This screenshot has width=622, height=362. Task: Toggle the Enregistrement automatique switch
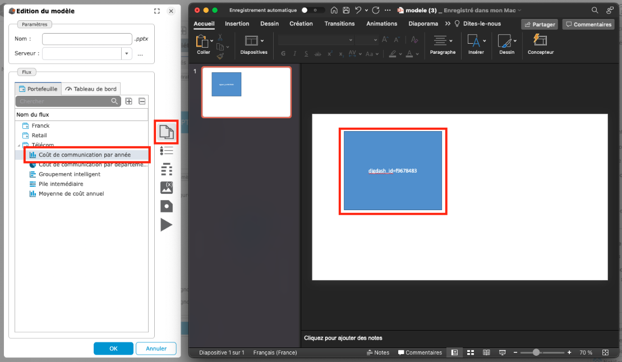[313, 10]
